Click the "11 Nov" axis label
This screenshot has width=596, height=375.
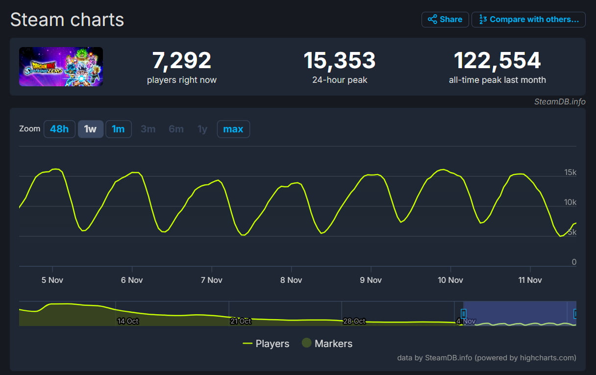tap(530, 280)
